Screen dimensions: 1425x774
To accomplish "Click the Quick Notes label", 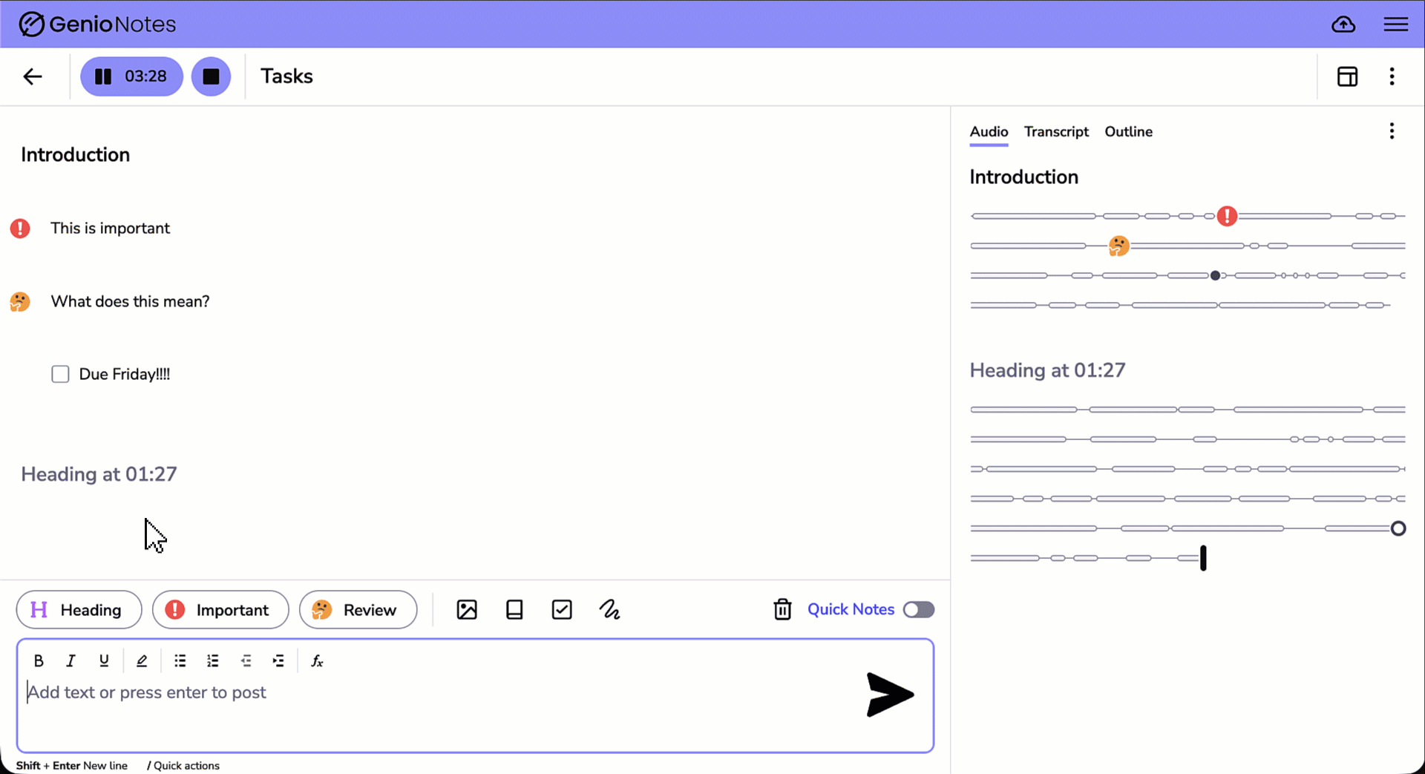I will 851,610.
